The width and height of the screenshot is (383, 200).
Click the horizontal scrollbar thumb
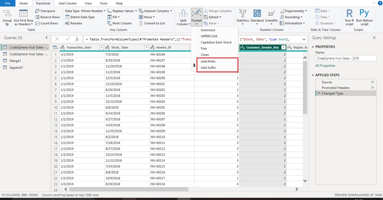(129, 189)
